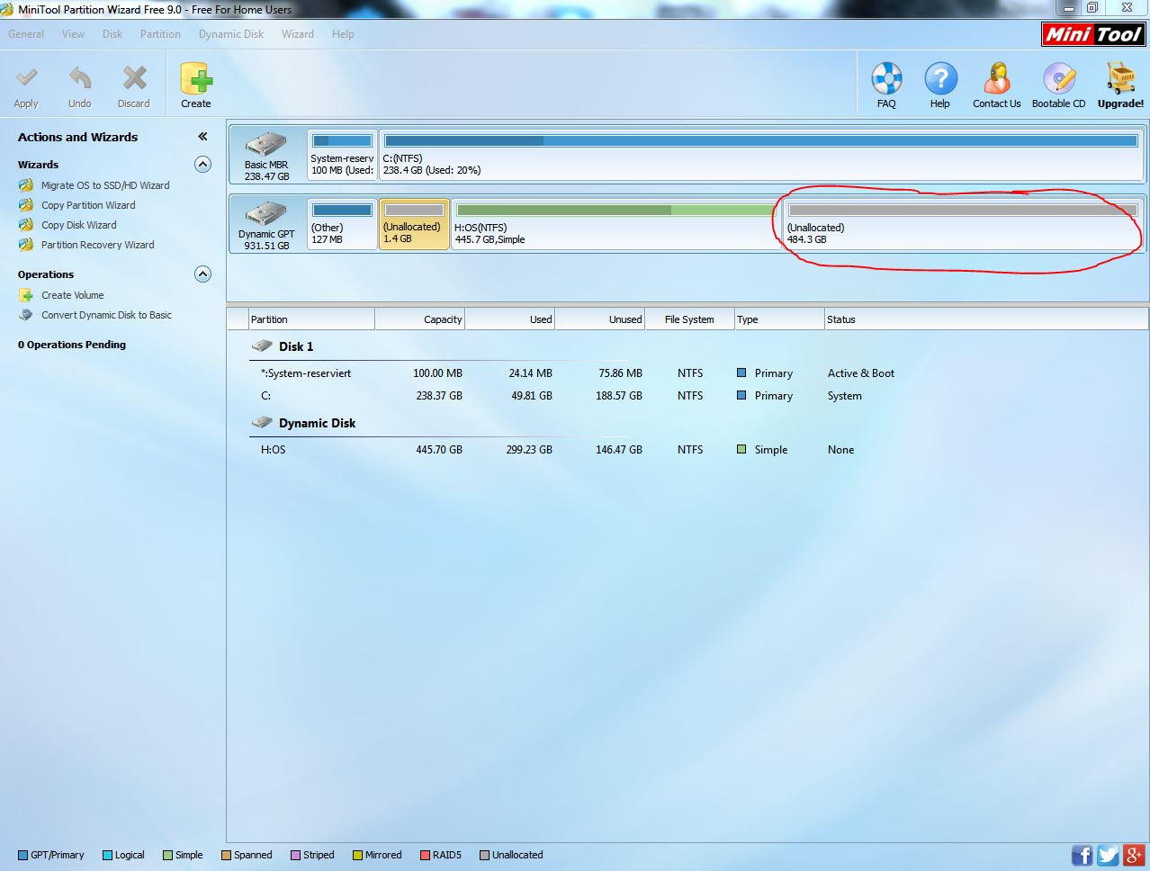1150x871 pixels.
Task: Select the H:OS volume row
Action: tap(687, 450)
